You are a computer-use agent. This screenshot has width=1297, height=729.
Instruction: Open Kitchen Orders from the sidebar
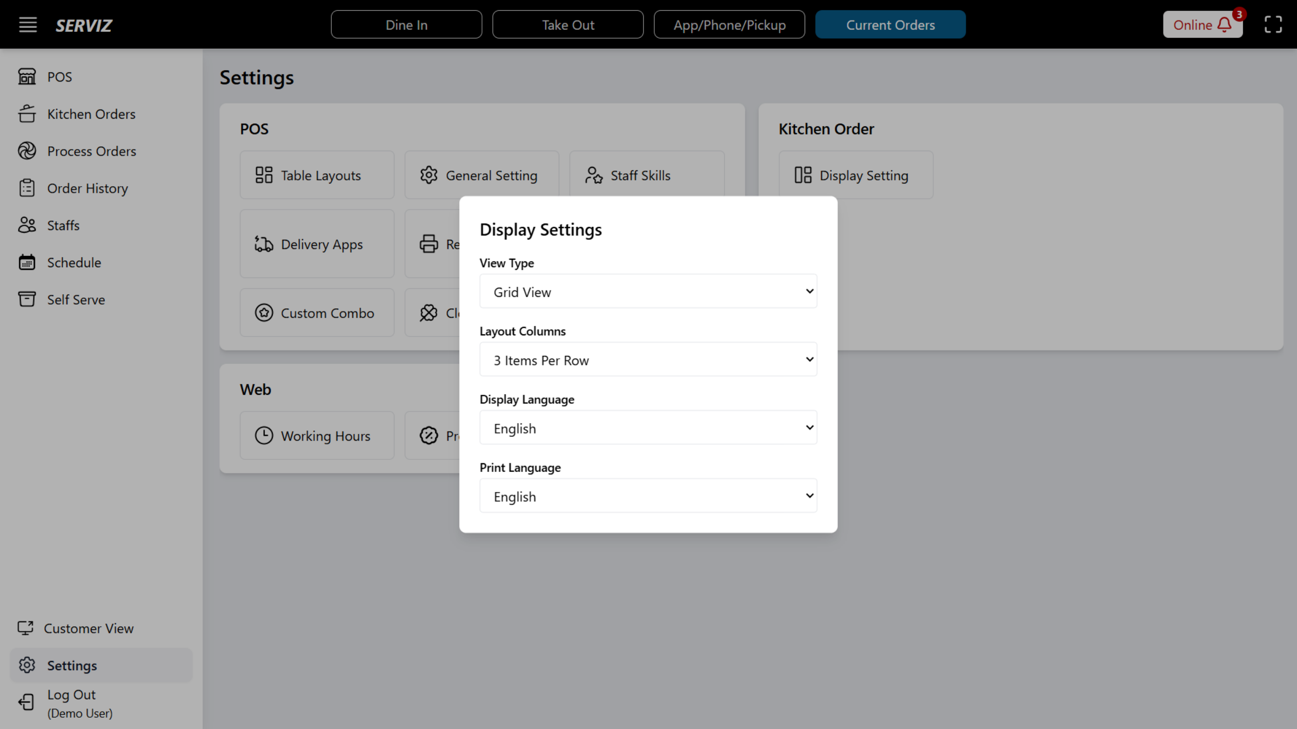(x=28, y=114)
